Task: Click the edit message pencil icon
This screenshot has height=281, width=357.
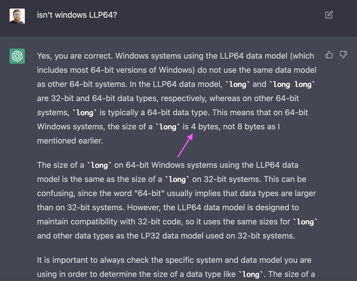Action: [329, 15]
